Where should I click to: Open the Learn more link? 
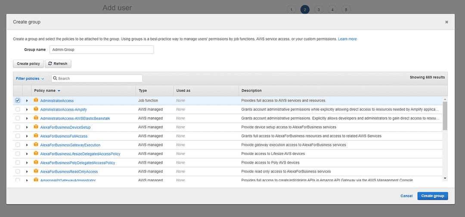347,39
